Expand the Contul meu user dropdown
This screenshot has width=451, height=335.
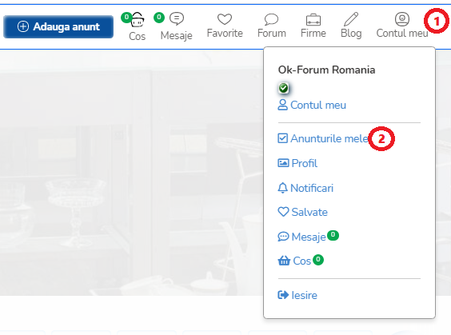(402, 26)
